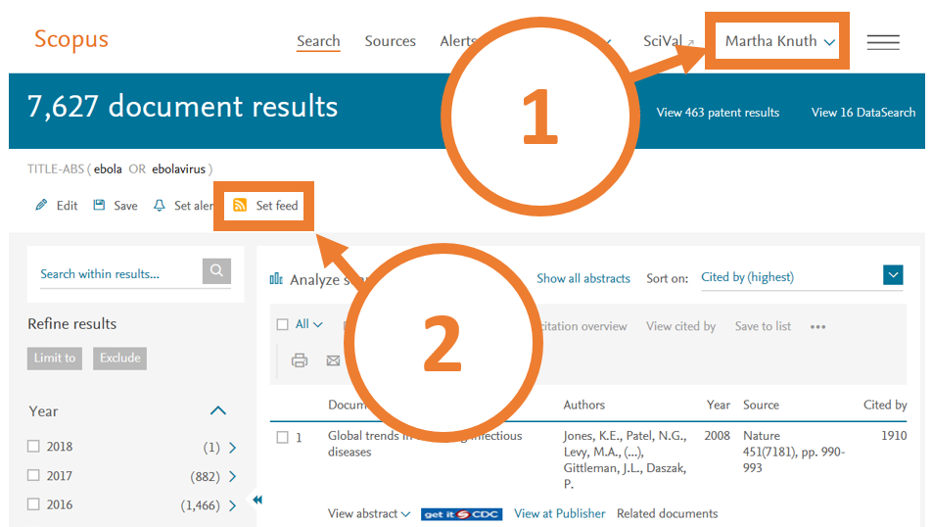Open the hamburger menu icon
Image resolution: width=932 pixels, height=527 pixels.
coord(883,42)
